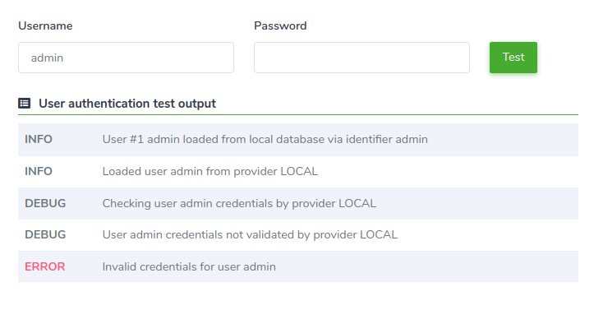This screenshot has height=310, width=594.
Task: Click the INFO label of the 'Loaded user admin' row
Action: click(39, 171)
